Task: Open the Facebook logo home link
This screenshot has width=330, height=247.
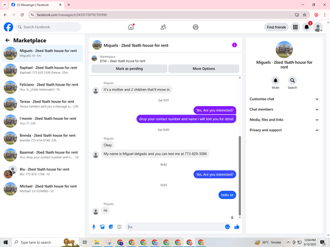Action: click(x=9, y=27)
